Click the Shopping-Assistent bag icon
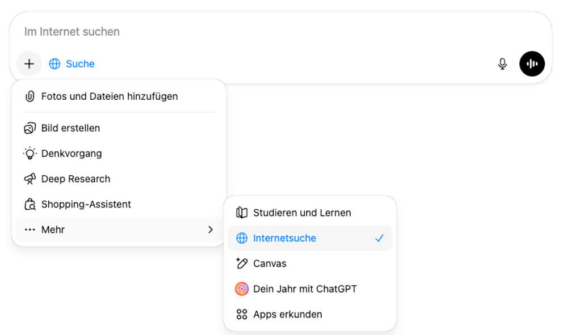The height and width of the screenshot is (335, 563). 30,204
